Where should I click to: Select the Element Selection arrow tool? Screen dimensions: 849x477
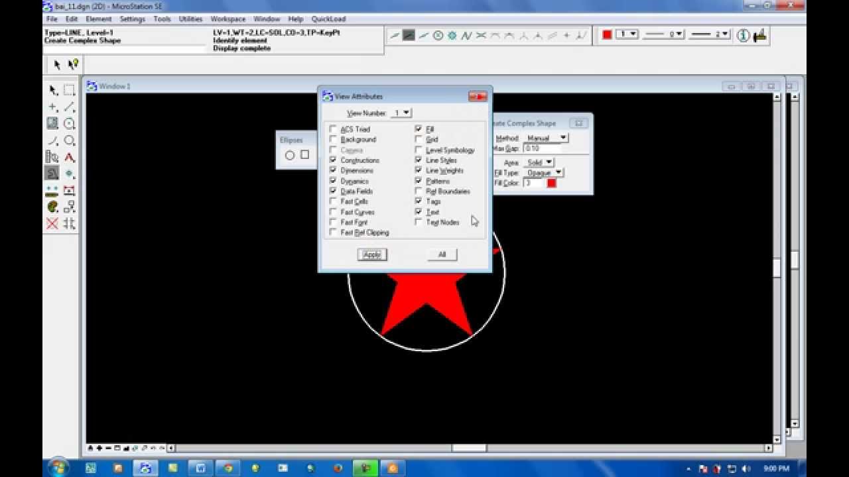tap(53, 90)
